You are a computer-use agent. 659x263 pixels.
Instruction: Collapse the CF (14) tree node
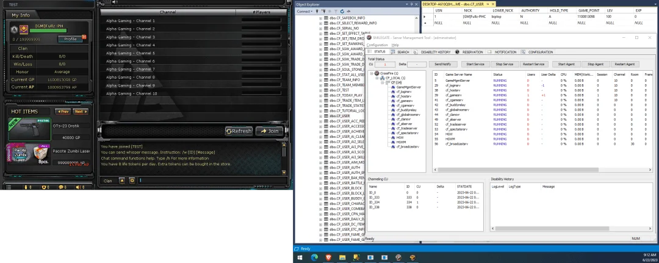point(382,83)
